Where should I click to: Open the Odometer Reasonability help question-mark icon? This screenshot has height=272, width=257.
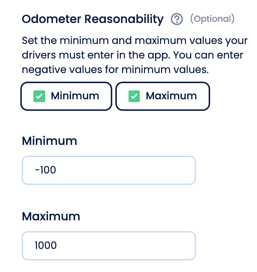[x=177, y=19]
